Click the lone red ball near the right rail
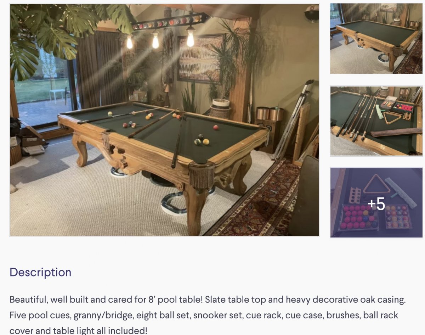 point(216,128)
